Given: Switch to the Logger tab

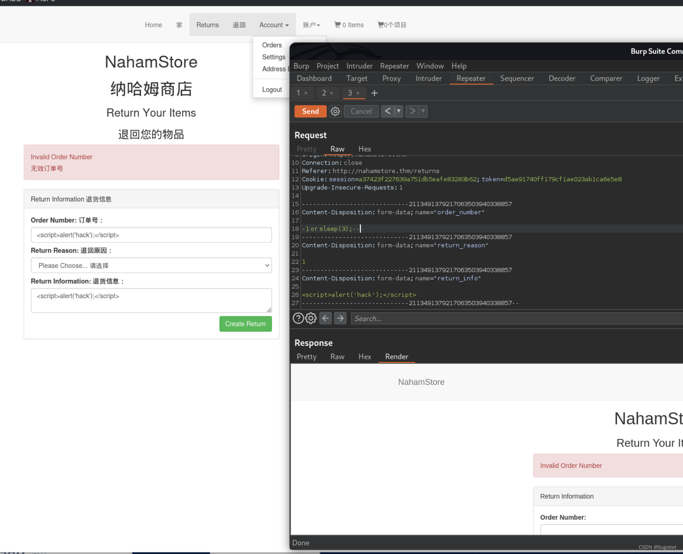Looking at the screenshot, I should (648, 78).
